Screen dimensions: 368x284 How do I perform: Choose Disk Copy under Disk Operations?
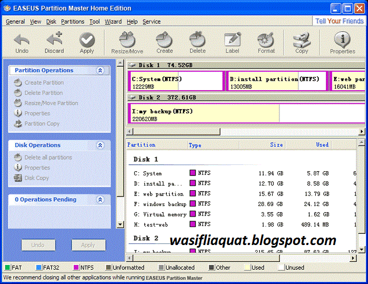[x=31, y=178]
